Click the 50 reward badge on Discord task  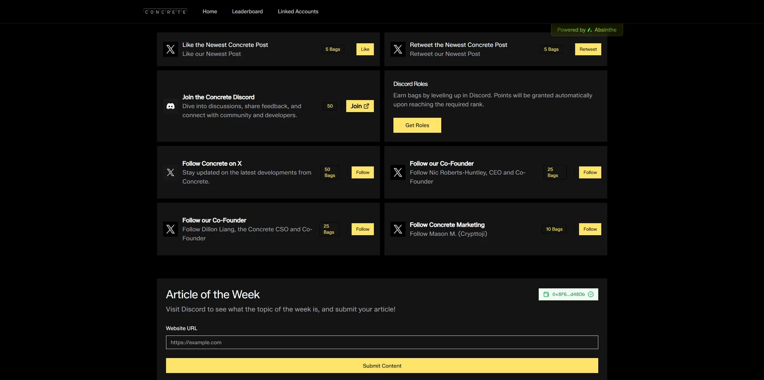pos(330,106)
